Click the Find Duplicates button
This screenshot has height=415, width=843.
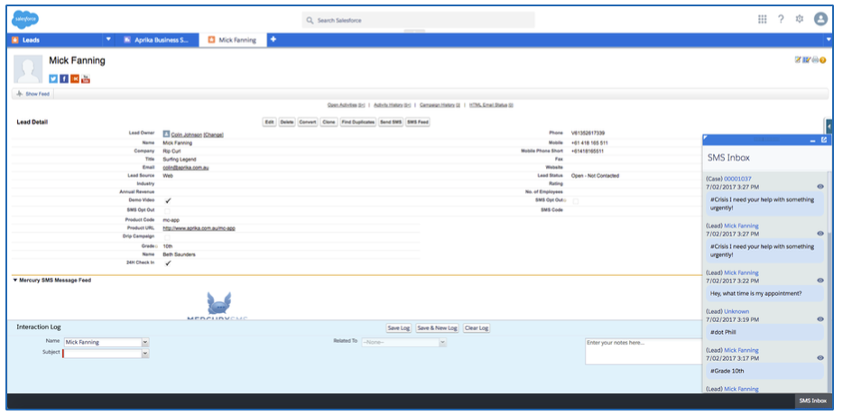pyautogui.click(x=357, y=122)
